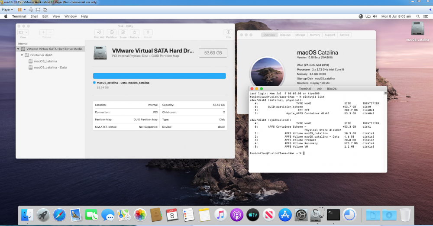433x226 pixels.
Task: Switch to the Displays tab
Action: click(285, 35)
